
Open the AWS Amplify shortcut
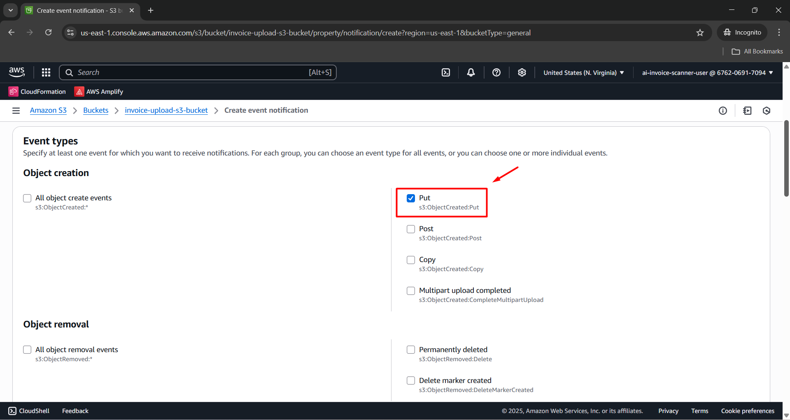coord(99,92)
